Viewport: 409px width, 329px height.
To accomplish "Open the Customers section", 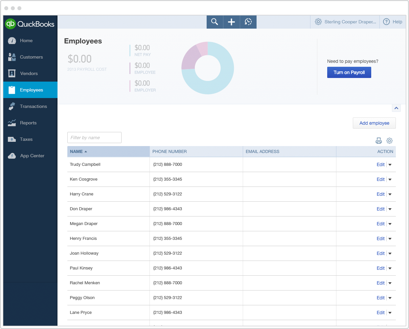I will [30, 57].
